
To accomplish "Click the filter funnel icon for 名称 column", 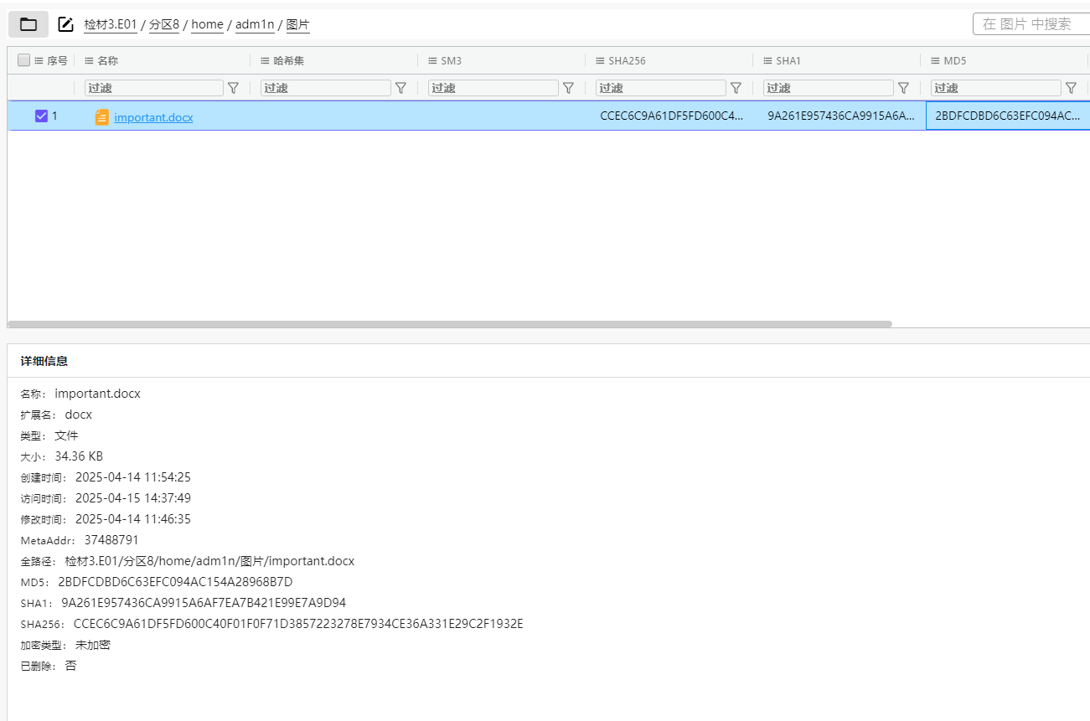I will pos(234,88).
